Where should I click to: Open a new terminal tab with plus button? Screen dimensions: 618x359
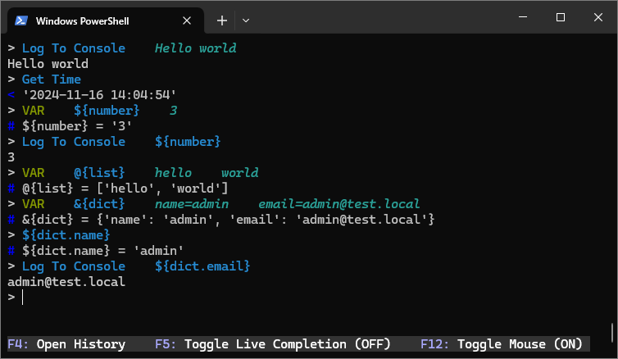[x=222, y=20]
